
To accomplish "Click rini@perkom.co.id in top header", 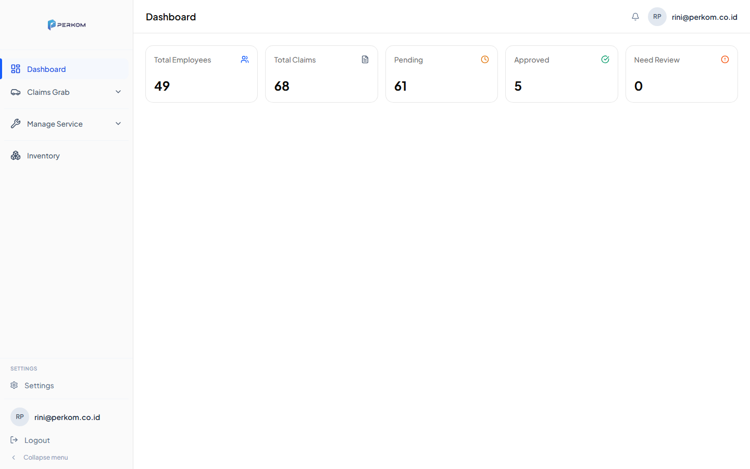I will tap(704, 17).
